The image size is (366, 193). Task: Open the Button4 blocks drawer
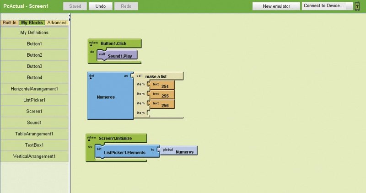point(34,77)
